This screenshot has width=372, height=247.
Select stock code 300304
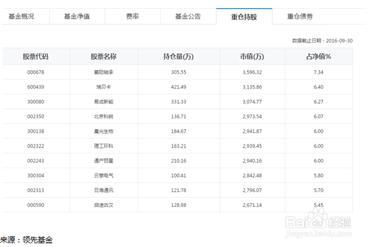click(36, 176)
